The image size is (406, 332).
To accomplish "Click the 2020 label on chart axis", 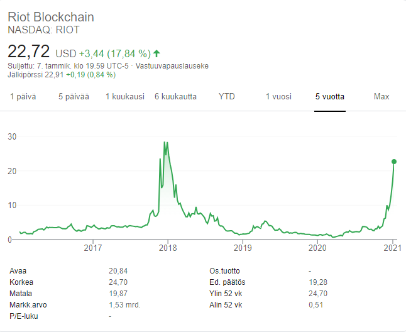I will [x=317, y=248].
